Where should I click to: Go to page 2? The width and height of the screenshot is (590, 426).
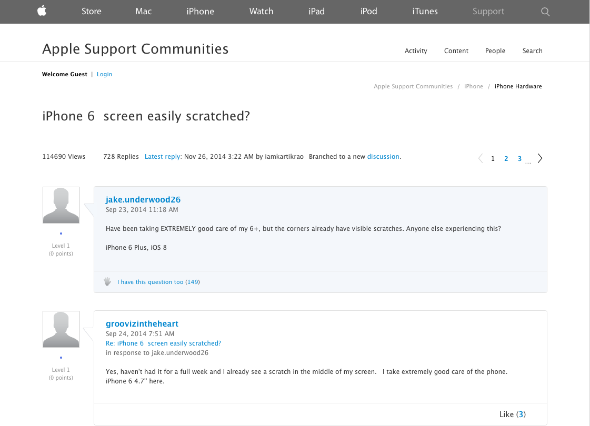pos(506,159)
